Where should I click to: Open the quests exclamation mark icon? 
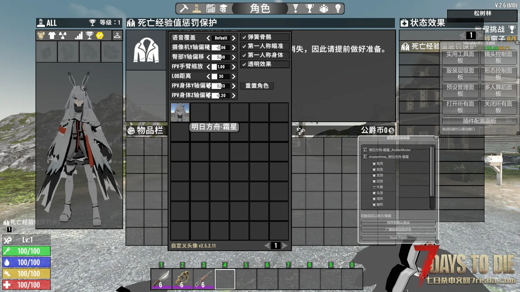(x=296, y=8)
